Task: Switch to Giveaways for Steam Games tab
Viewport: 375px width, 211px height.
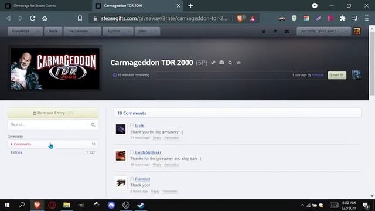Action: coord(46,6)
